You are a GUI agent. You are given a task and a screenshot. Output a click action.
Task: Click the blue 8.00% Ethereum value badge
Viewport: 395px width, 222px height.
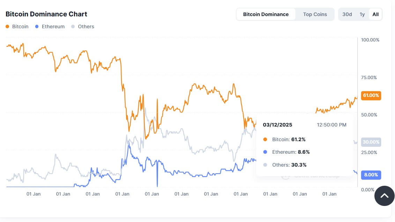(x=371, y=175)
